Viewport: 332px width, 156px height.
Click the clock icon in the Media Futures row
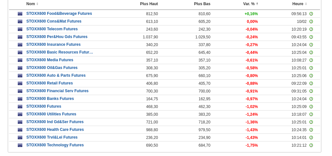(x=311, y=60)
